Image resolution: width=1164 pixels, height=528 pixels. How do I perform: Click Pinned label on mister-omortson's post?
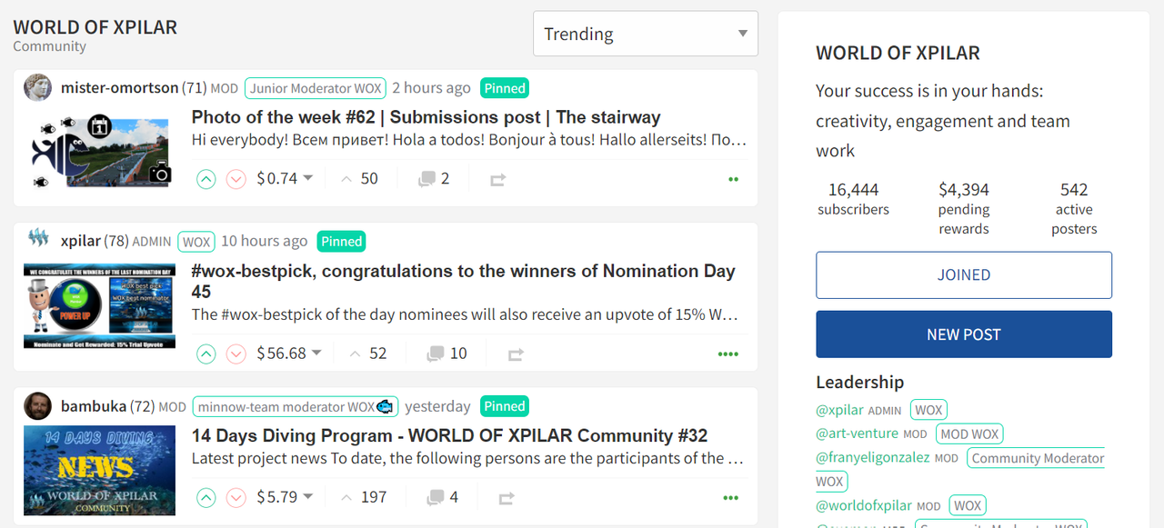[x=505, y=88]
